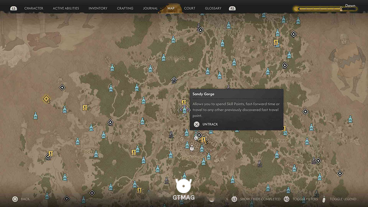Click the touchpad icon beside TOGGLE LEGEND

[x=324, y=199]
